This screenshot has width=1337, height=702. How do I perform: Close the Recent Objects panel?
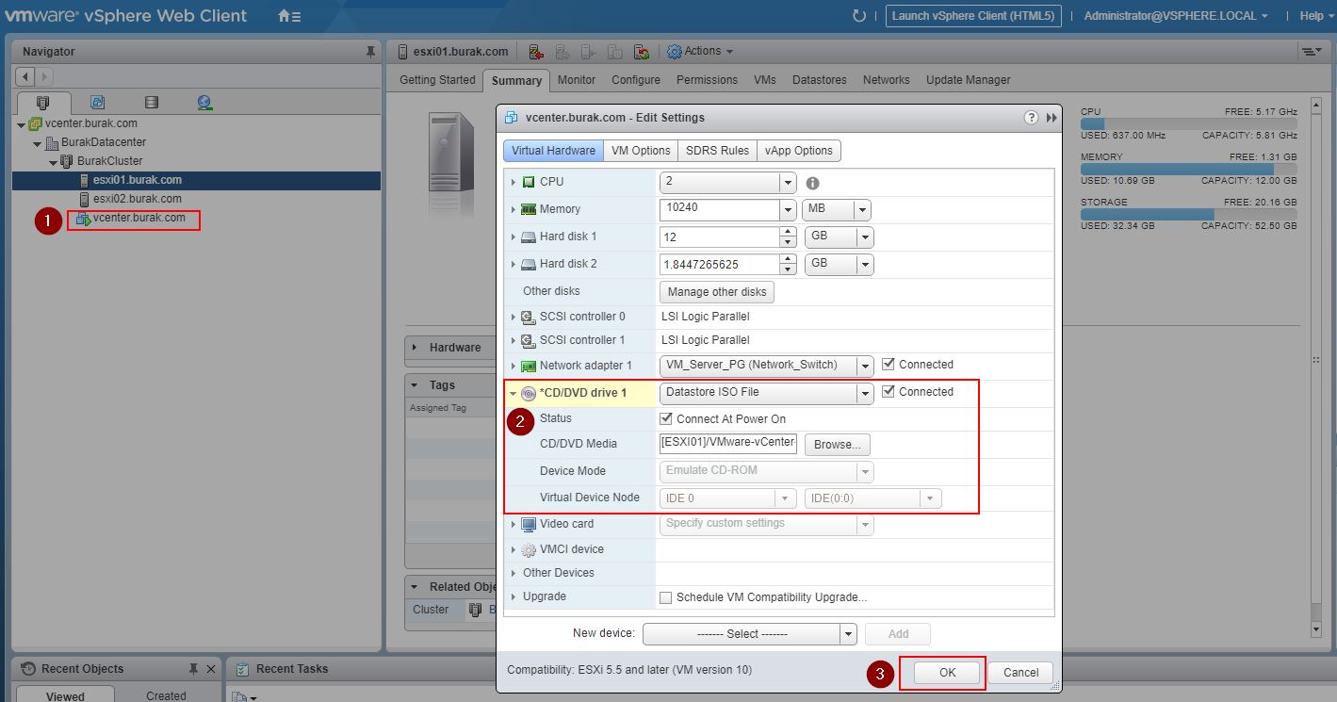coord(211,669)
